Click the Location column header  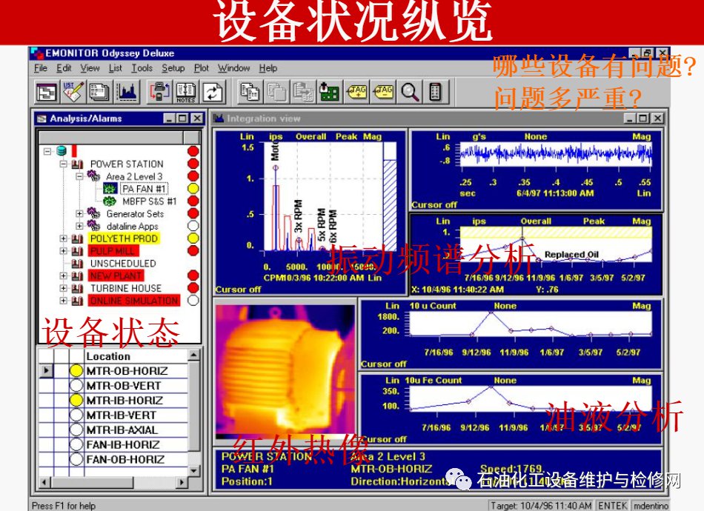108,356
